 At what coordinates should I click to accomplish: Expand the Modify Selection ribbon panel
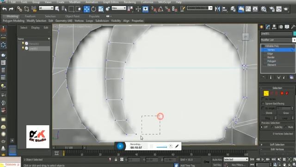[37, 21]
